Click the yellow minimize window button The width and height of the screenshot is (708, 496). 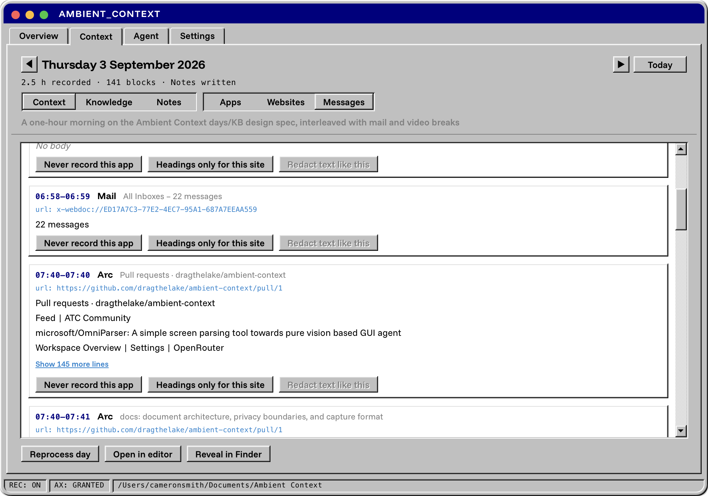coord(30,14)
